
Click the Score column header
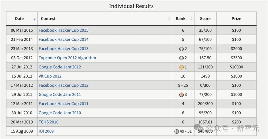coord(205,19)
